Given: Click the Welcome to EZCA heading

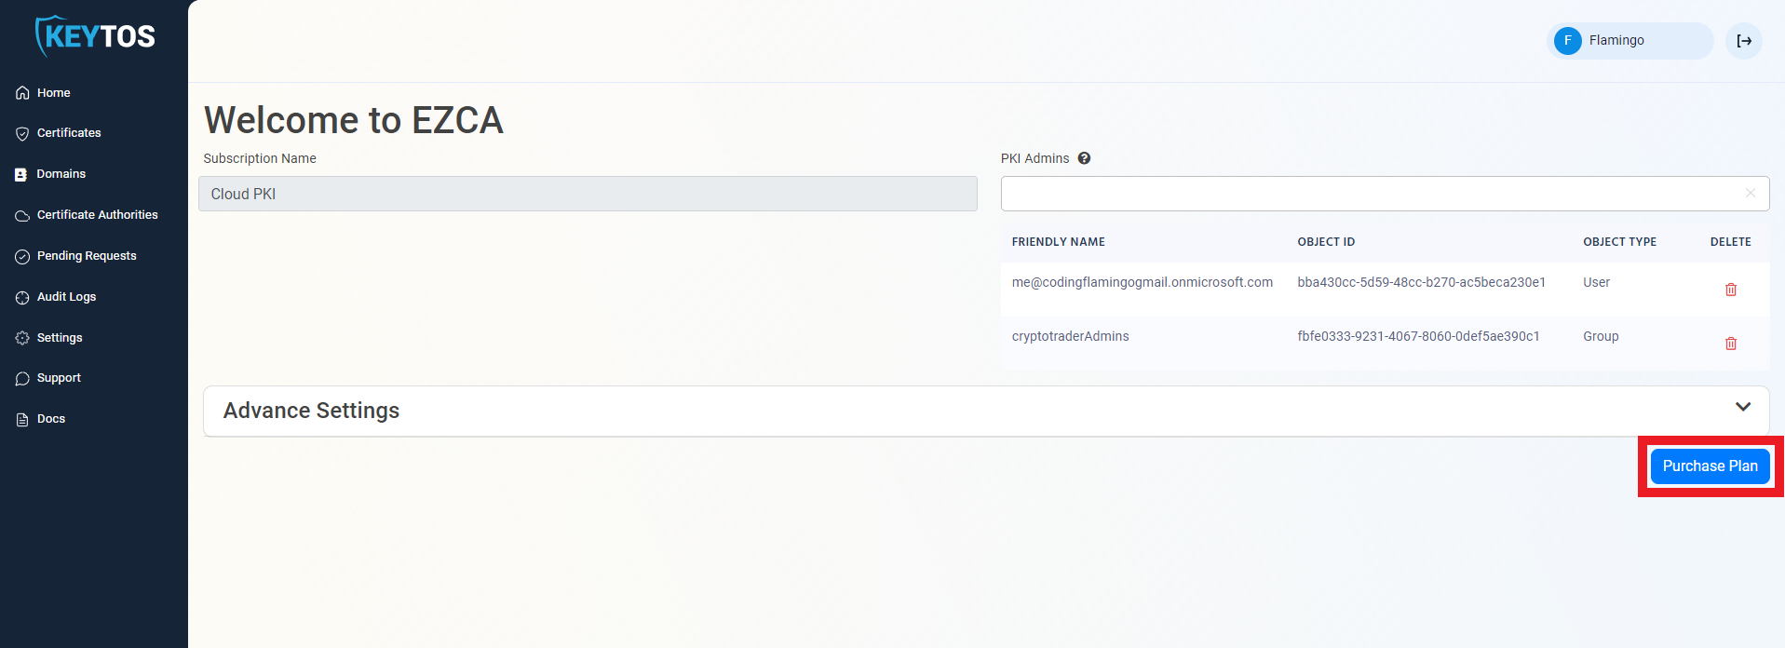Looking at the screenshot, I should pos(354,120).
